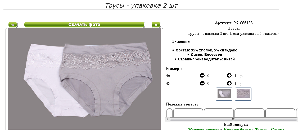Go to next photo with » button

pos(156,25)
